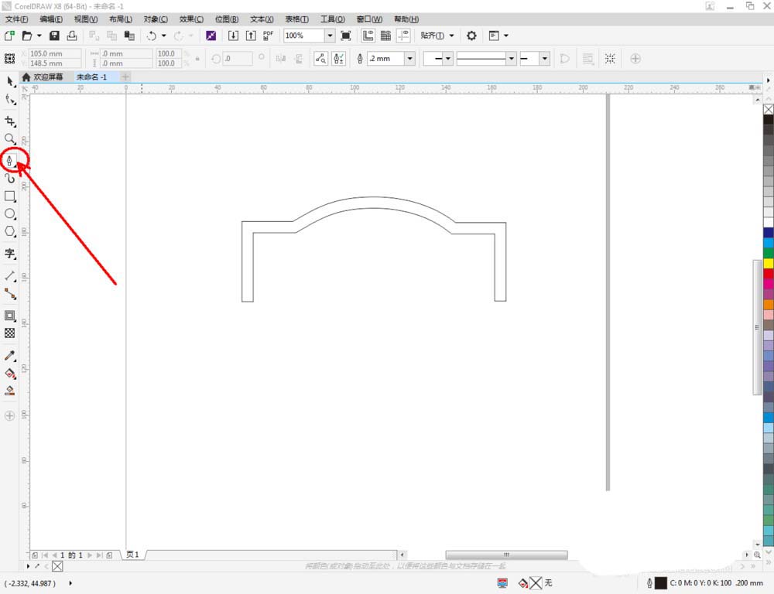
Task: Open the zoom level 100% dropdown
Action: click(330, 36)
